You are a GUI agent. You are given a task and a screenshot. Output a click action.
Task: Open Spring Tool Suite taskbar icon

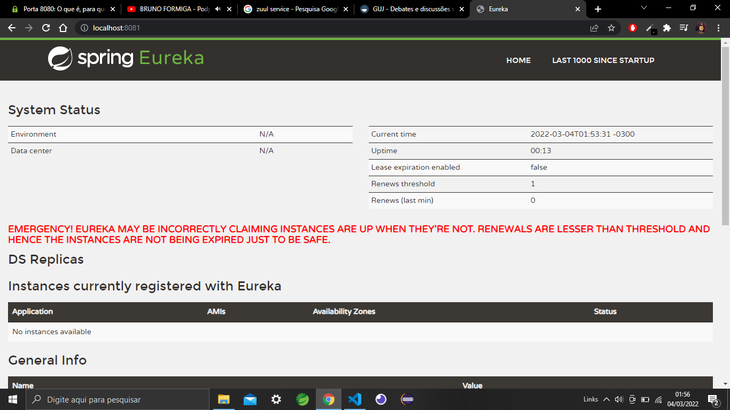(302, 399)
